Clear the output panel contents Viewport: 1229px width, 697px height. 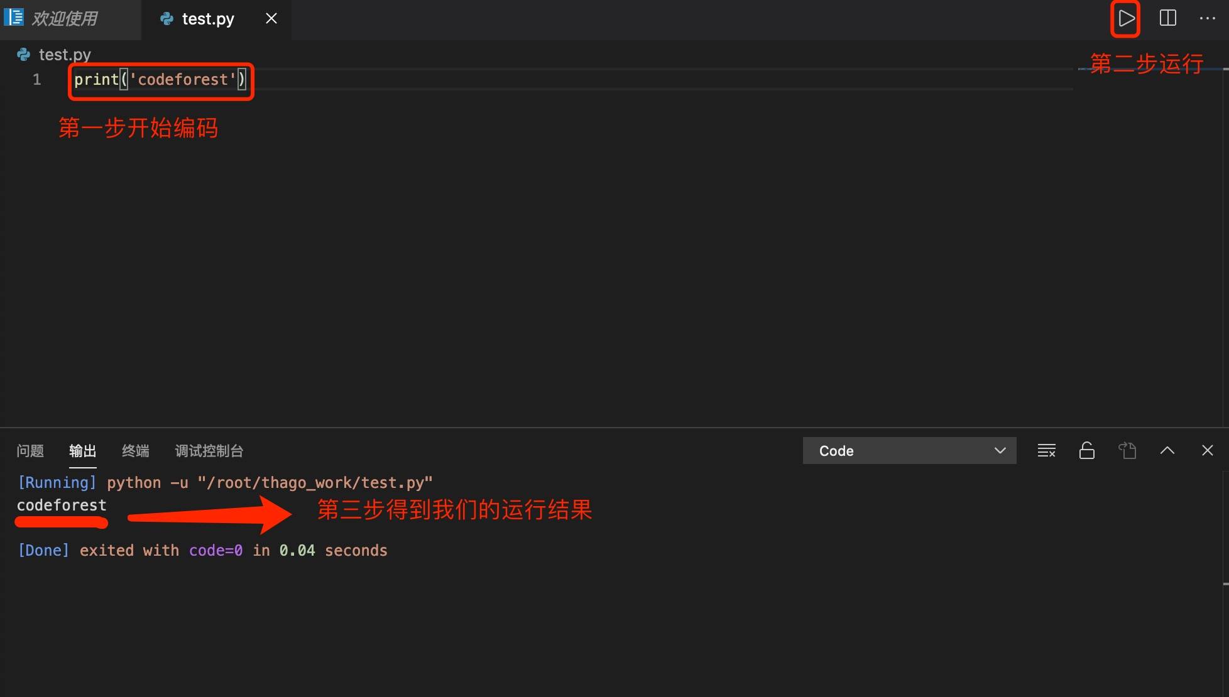tap(1046, 451)
